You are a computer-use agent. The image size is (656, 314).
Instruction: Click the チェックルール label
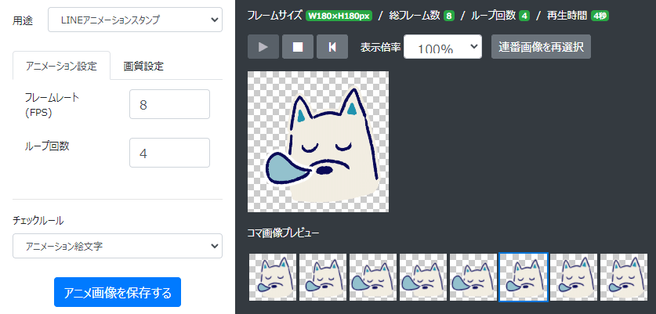(38, 221)
